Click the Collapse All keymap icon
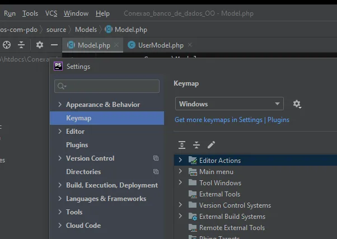337x239 pixels. pos(196,144)
